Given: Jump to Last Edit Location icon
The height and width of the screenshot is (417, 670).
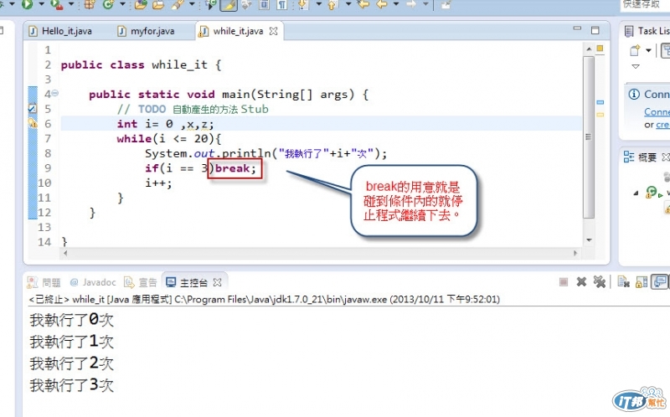Looking at the screenshot, I should pyautogui.click(x=363, y=4).
